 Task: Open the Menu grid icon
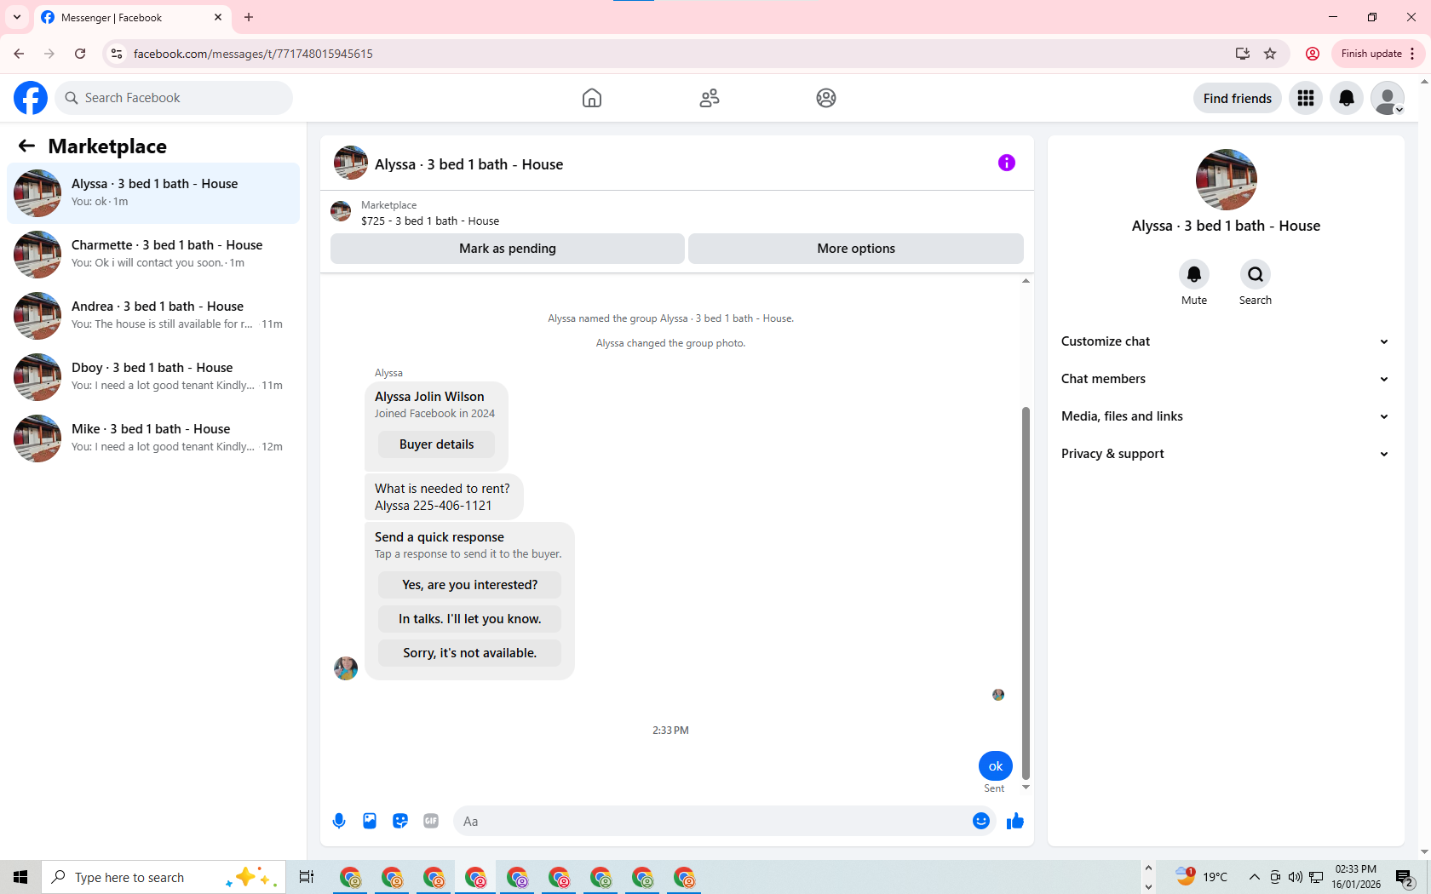1306,98
